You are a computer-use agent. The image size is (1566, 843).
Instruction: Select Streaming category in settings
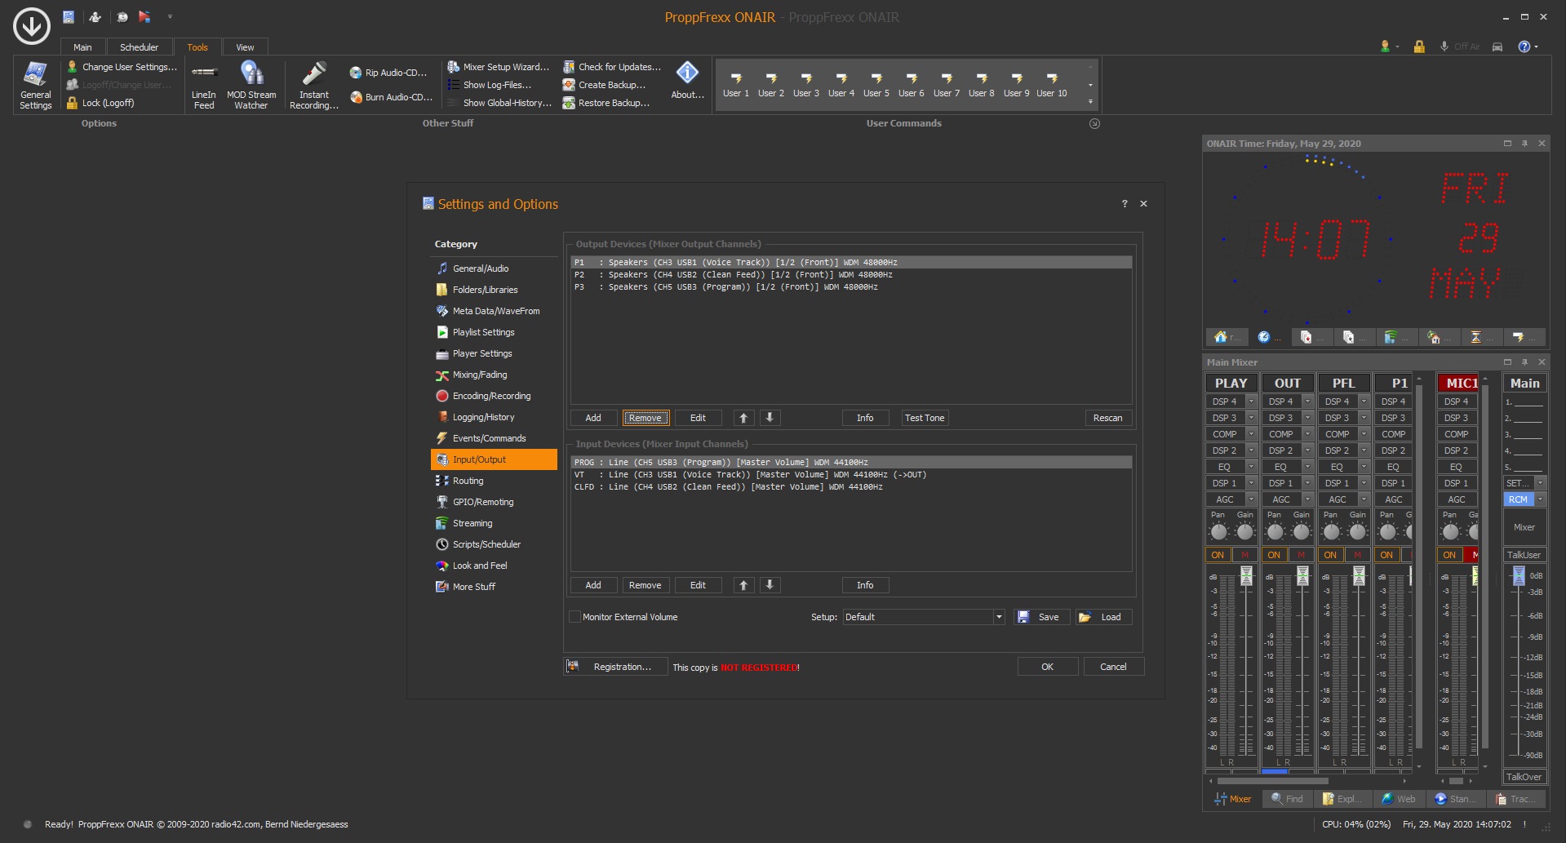coord(472,523)
